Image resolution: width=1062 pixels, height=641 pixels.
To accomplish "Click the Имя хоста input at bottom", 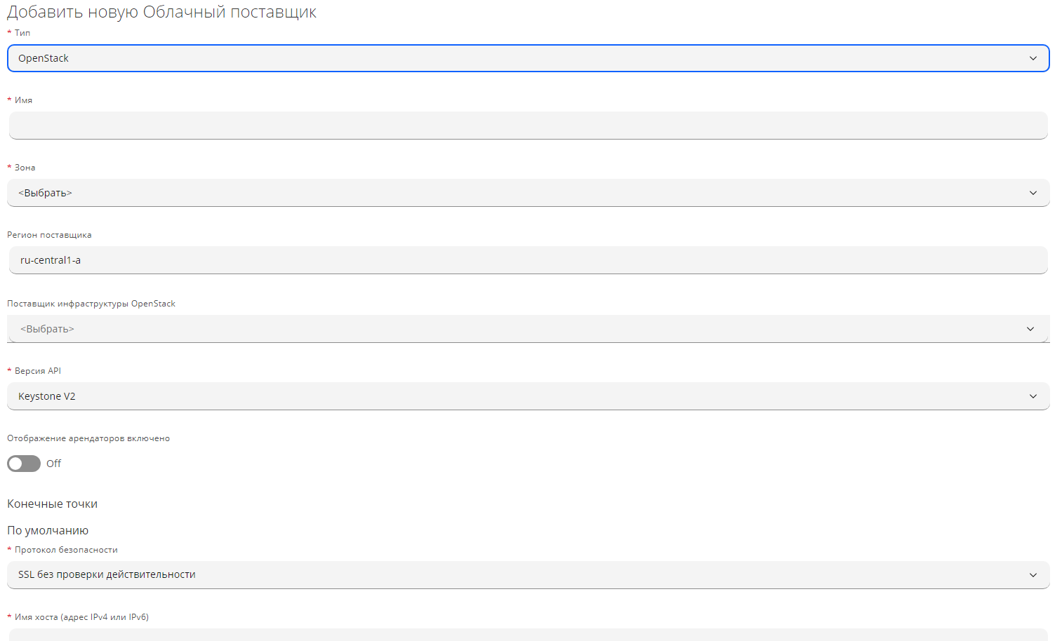I will pos(528,635).
